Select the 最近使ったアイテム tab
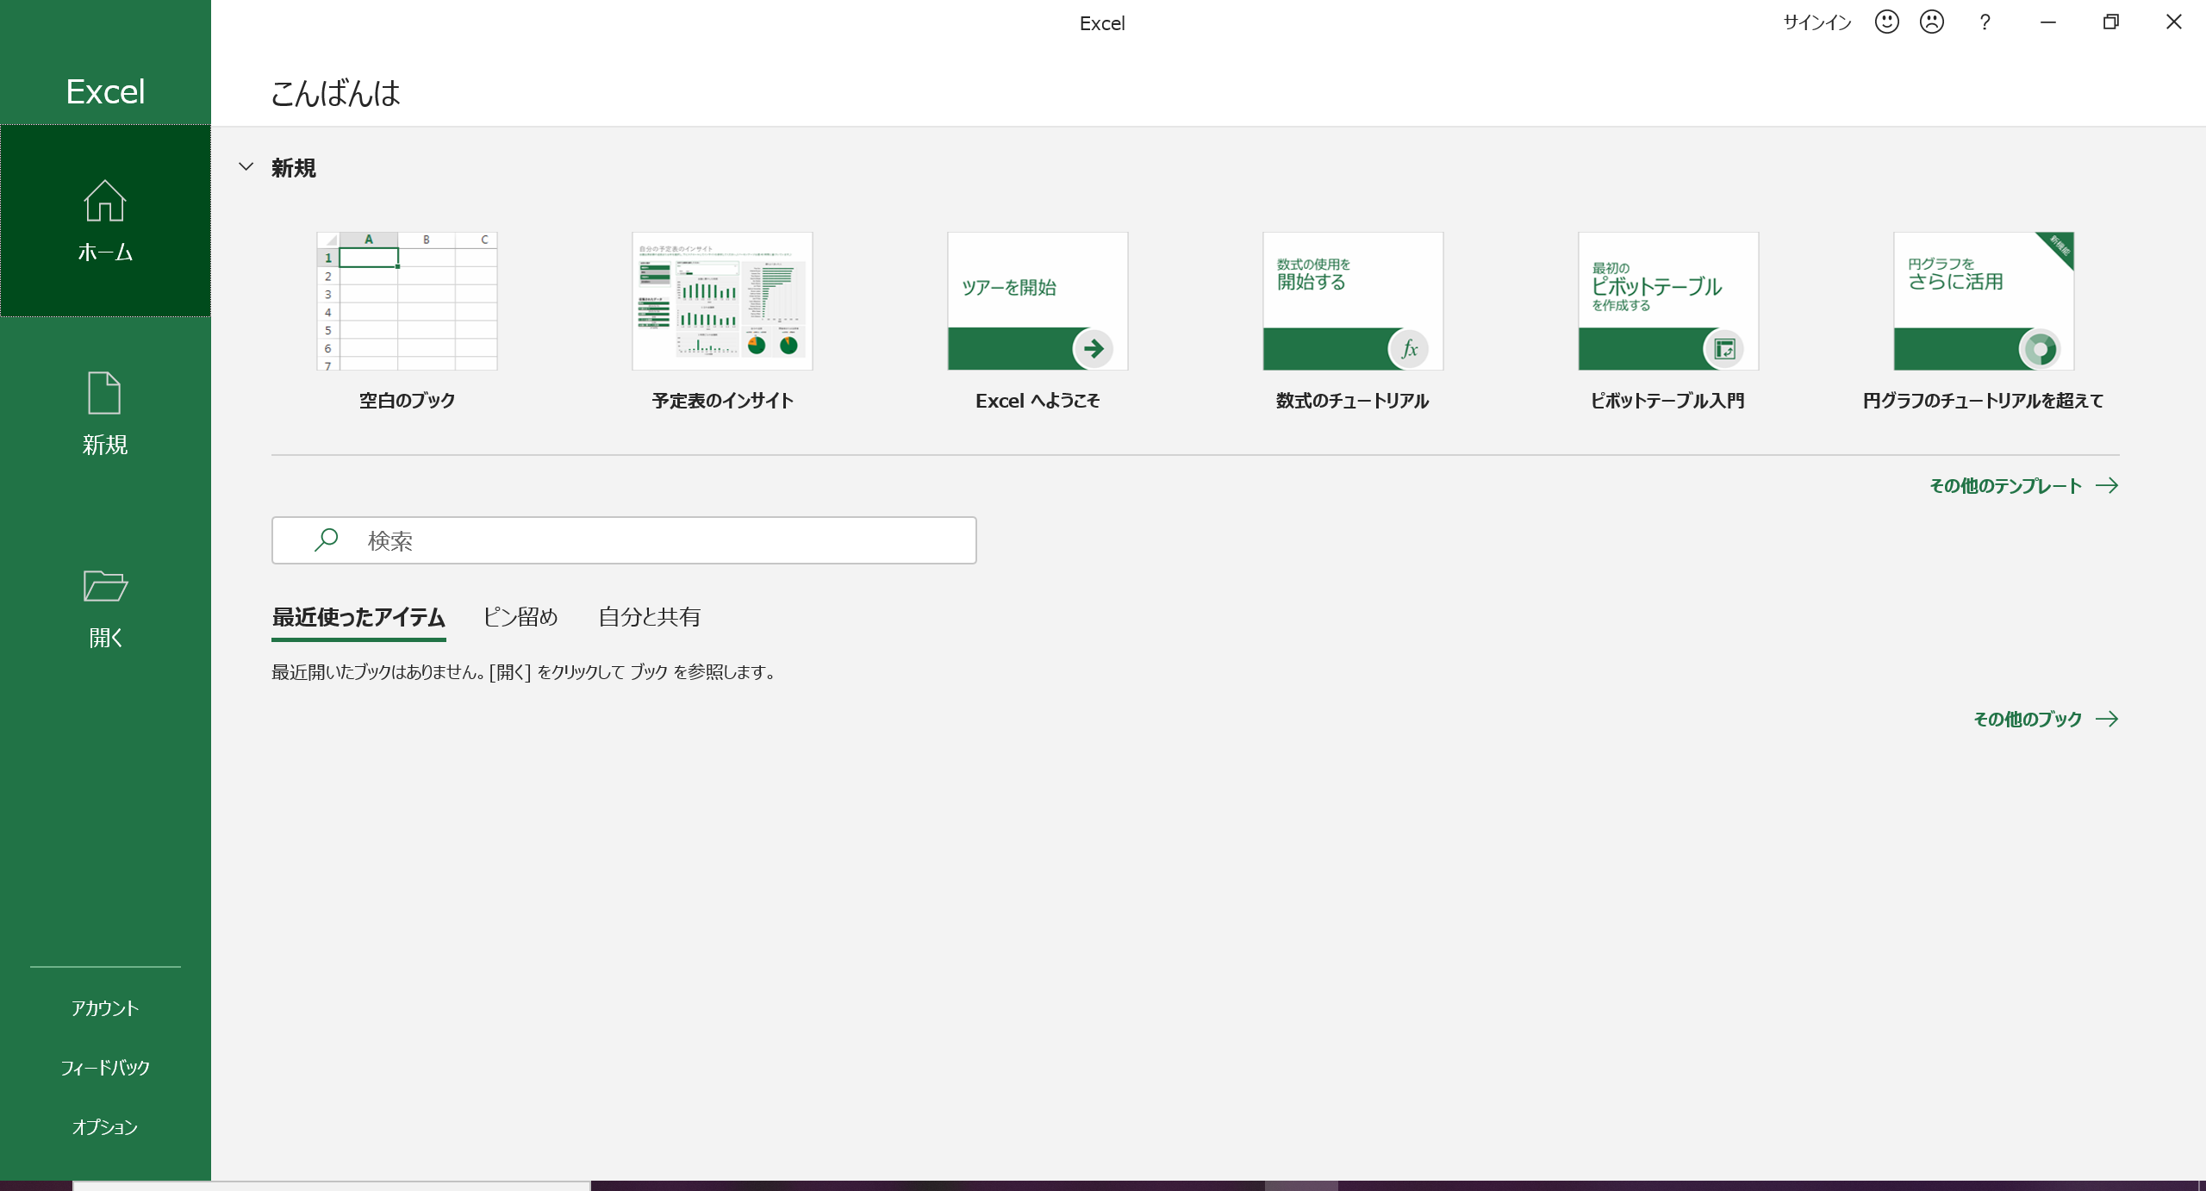 pyautogui.click(x=358, y=617)
